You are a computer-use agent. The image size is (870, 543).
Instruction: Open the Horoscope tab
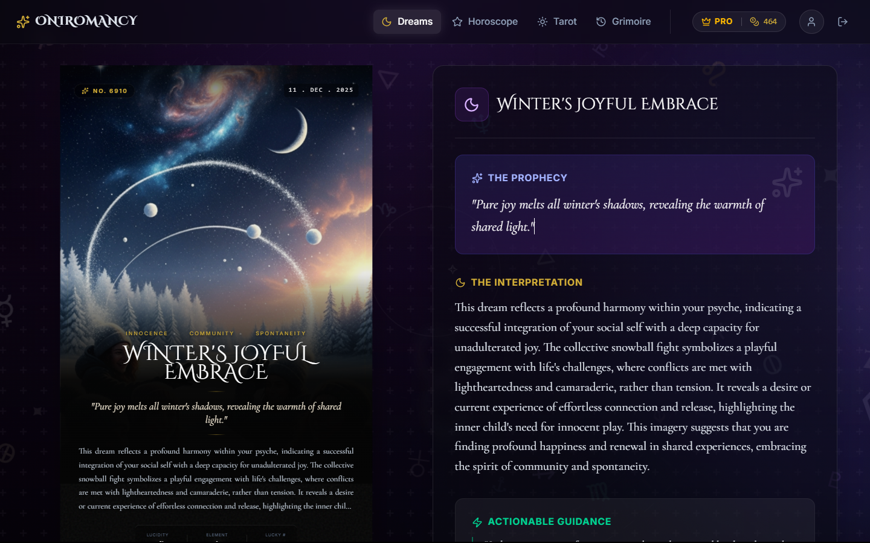[485, 22]
